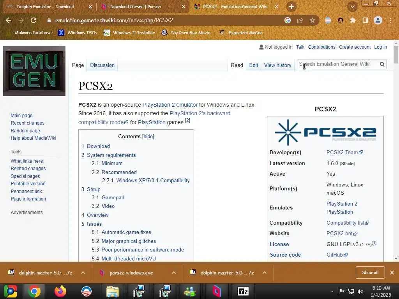399x299 pixels.
Task: Open the GitHub source code link
Action: (x=337, y=255)
